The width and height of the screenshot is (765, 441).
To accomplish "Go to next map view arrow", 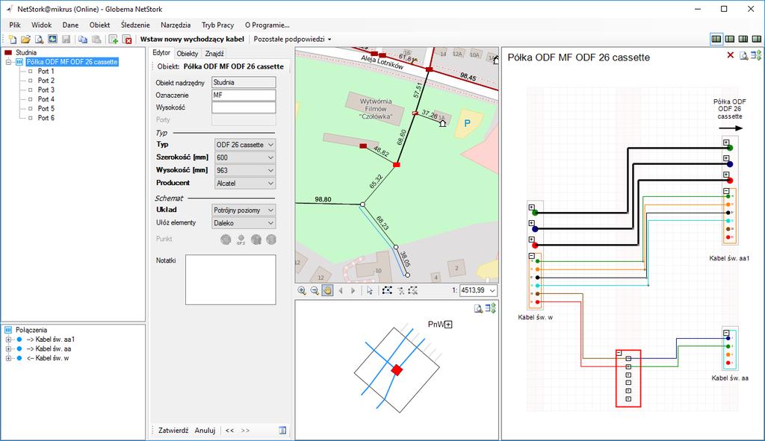I will click(x=353, y=291).
